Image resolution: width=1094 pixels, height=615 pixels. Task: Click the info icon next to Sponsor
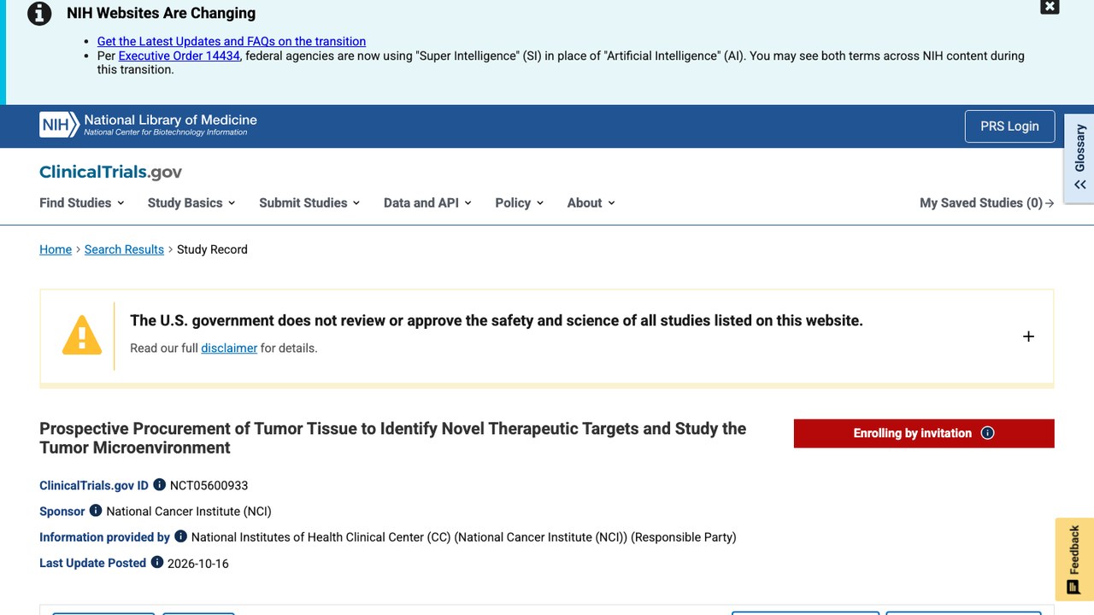[96, 510]
